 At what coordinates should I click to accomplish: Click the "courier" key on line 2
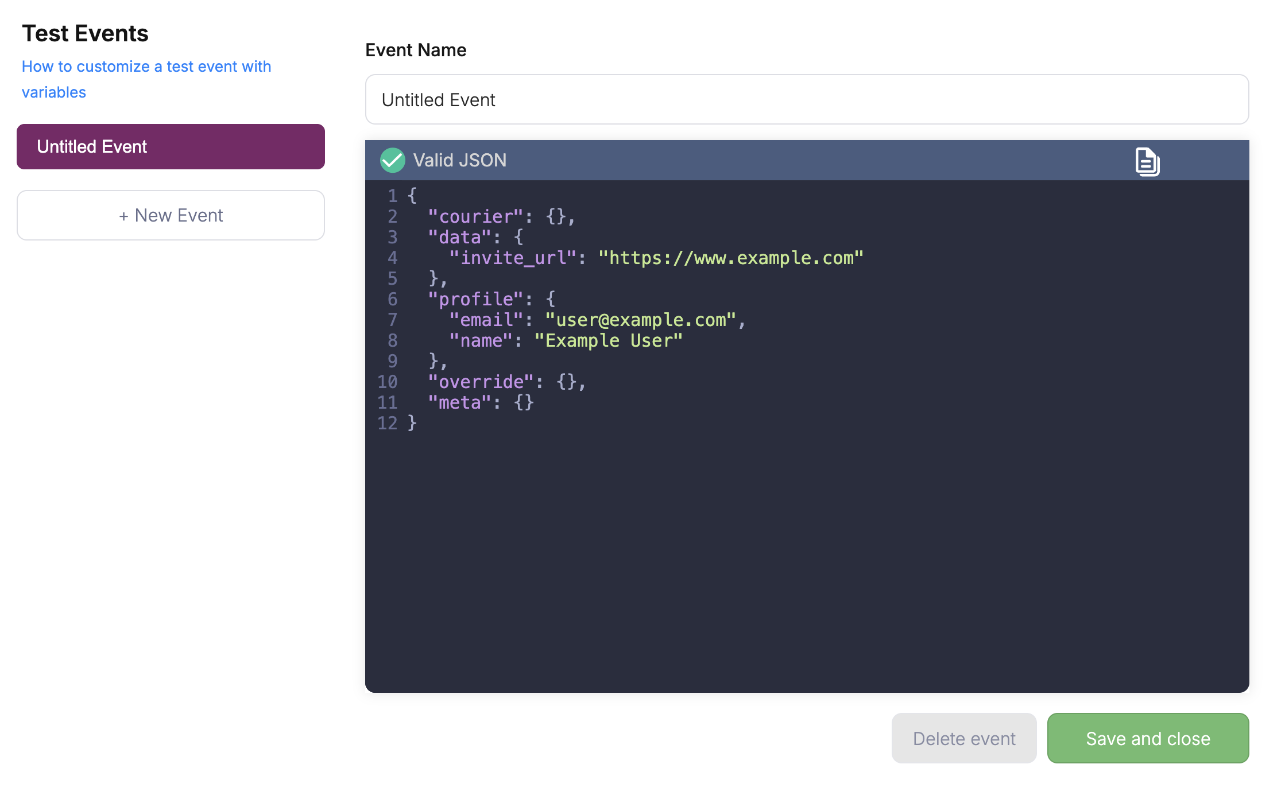475,217
